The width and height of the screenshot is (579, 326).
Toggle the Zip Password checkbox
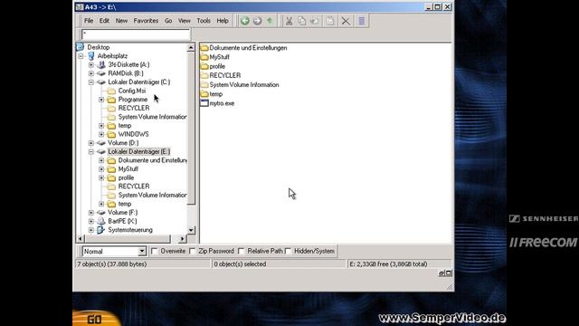(192, 251)
